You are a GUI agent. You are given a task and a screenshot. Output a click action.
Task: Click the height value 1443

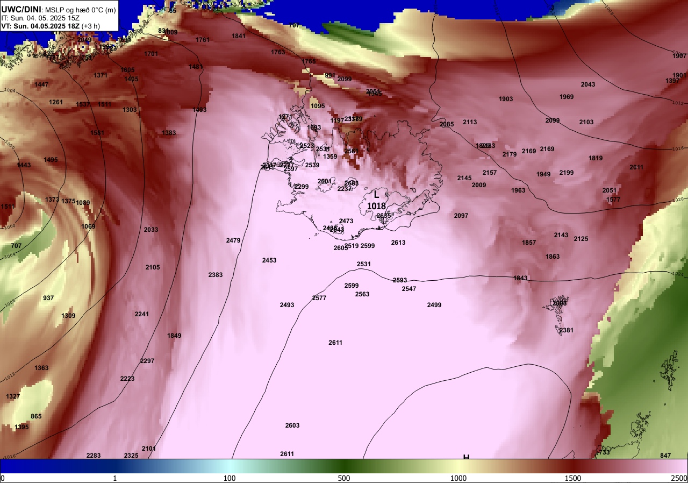[x=24, y=165]
